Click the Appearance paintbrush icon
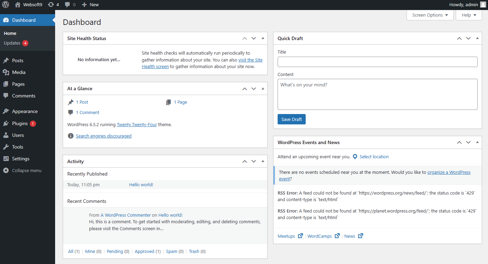This screenshot has height=264, width=488. (x=6, y=111)
